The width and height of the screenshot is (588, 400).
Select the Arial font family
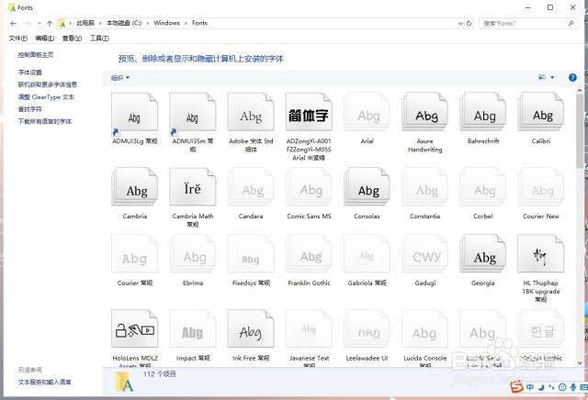[x=367, y=112]
